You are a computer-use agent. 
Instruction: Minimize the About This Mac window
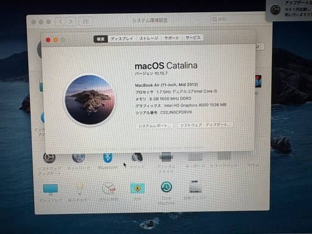55,40
